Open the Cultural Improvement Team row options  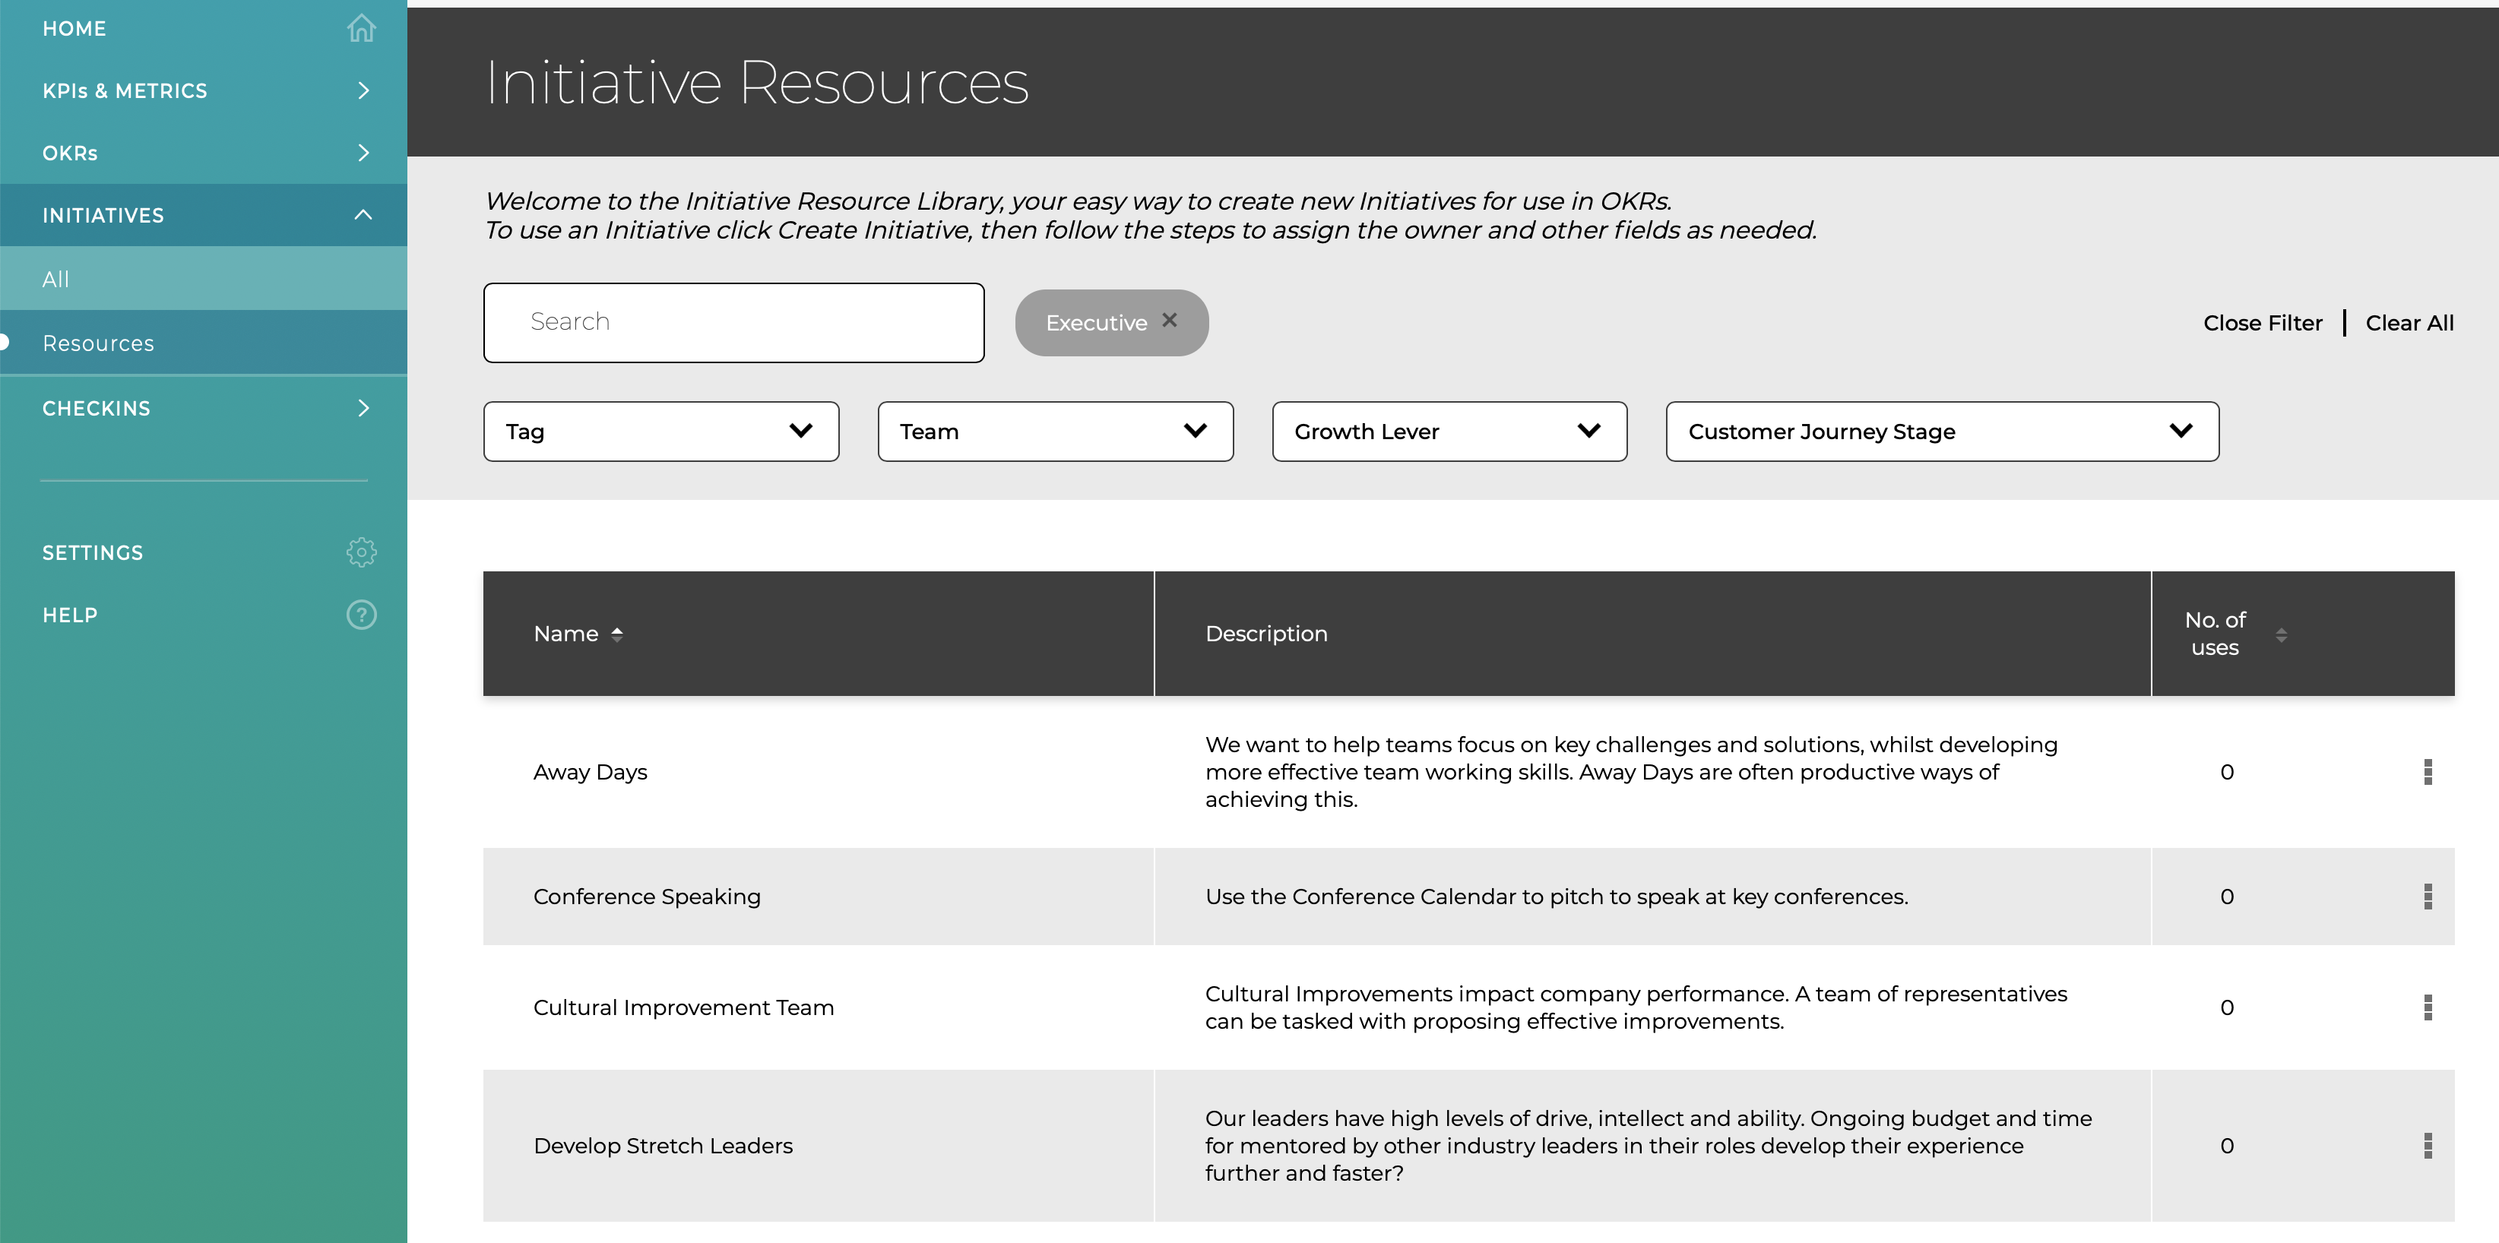2428,1007
